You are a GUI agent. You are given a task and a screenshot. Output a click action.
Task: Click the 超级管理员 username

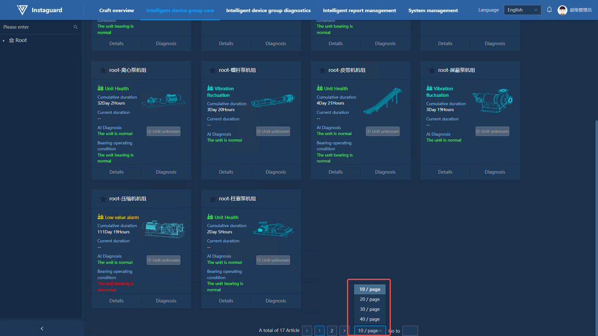(581, 10)
